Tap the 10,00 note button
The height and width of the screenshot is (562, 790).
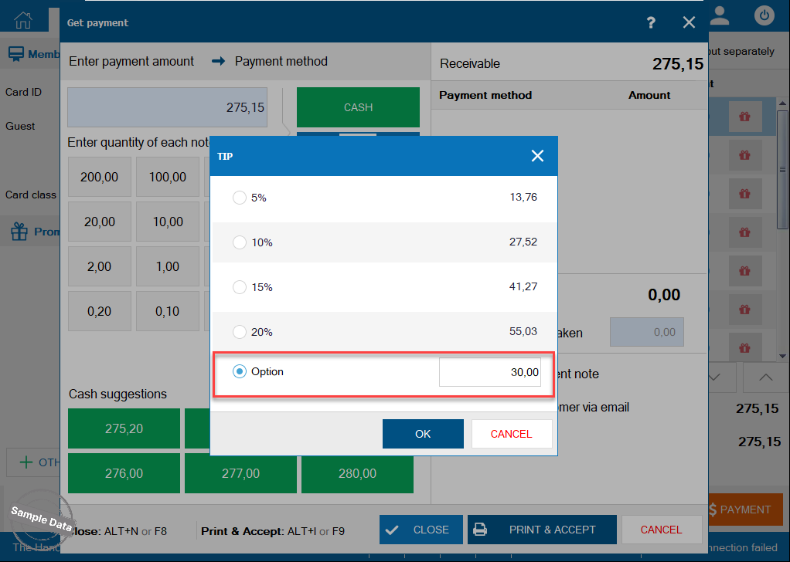click(167, 222)
